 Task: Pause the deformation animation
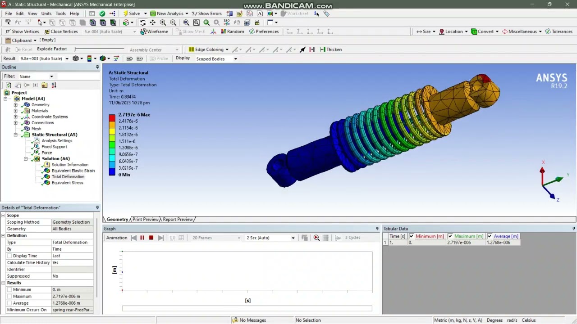pyautogui.click(x=142, y=238)
